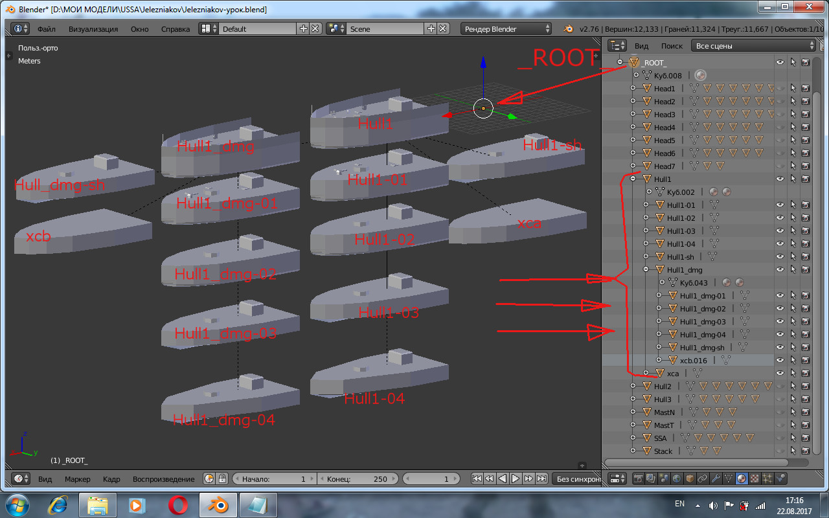This screenshot has height=518, width=829.
Task: Toggle the eye icon for Head5
Action: click(780, 141)
